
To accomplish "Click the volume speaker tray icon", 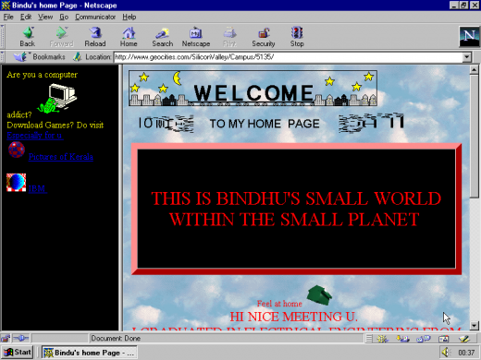I will [446, 352].
